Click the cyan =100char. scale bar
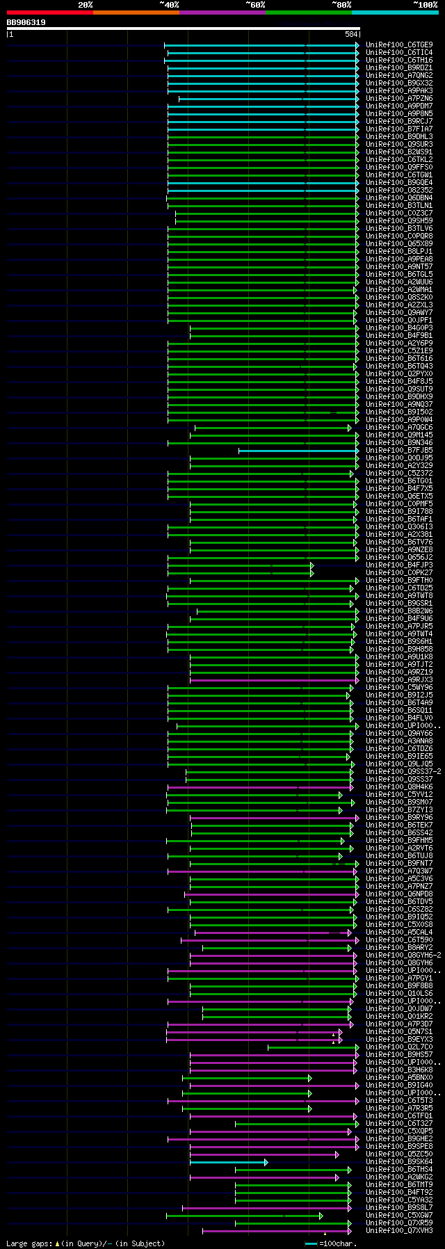Viewport: 445px width, 1249px height. pyautogui.click(x=311, y=1243)
